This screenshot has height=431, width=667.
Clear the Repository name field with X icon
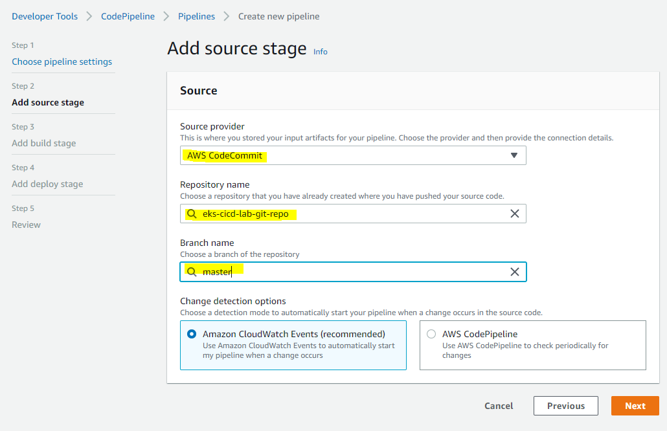pos(514,214)
